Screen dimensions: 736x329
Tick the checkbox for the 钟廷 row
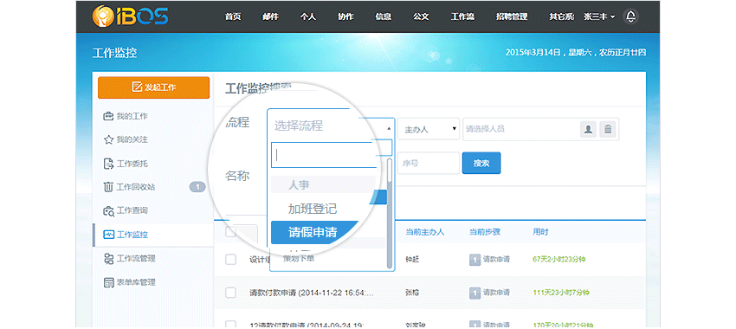tap(230, 260)
